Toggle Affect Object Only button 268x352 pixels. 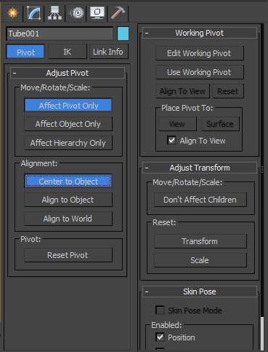(68, 124)
